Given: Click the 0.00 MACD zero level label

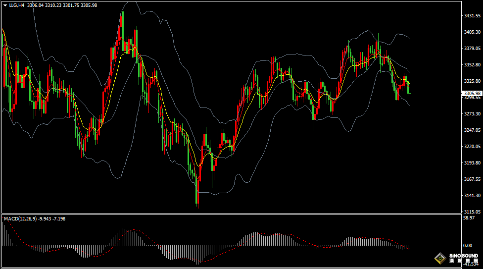Looking at the screenshot, I should click(467, 245).
